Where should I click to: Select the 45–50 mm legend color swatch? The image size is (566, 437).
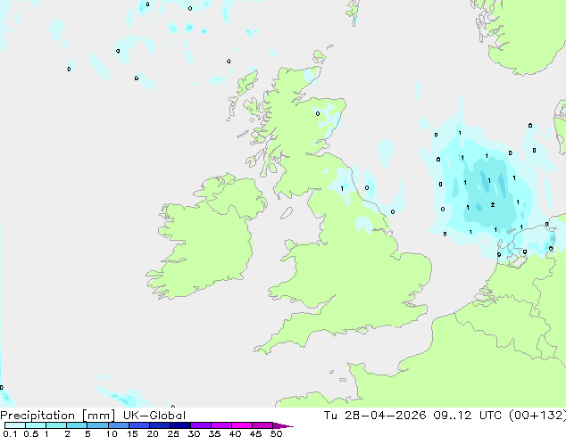coord(262,425)
